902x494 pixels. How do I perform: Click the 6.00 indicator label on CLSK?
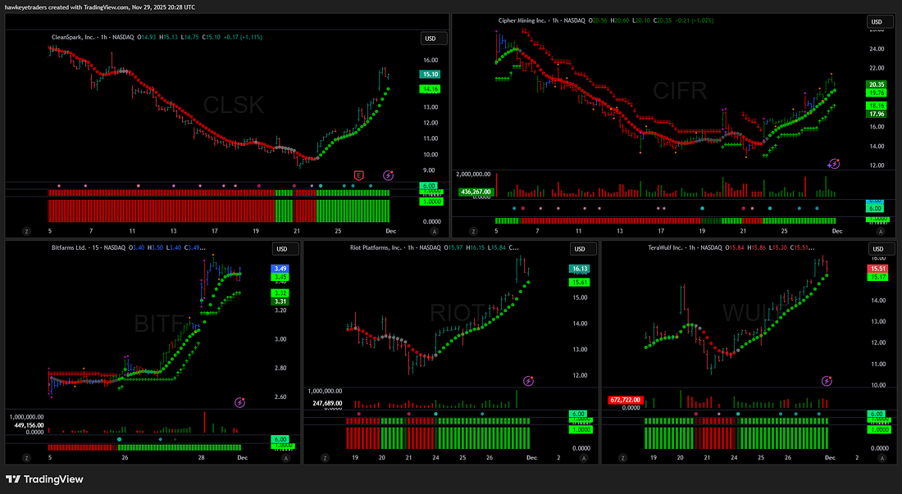(429, 186)
